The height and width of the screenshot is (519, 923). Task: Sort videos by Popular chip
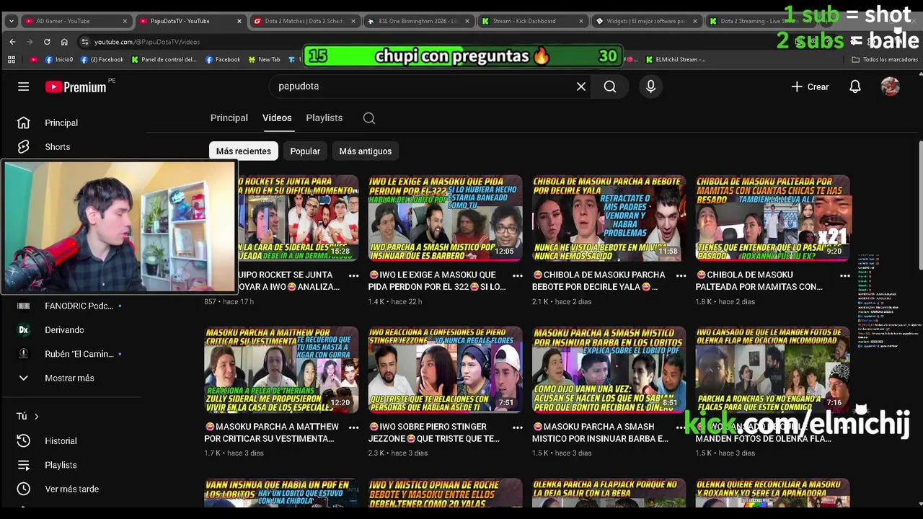coord(305,151)
